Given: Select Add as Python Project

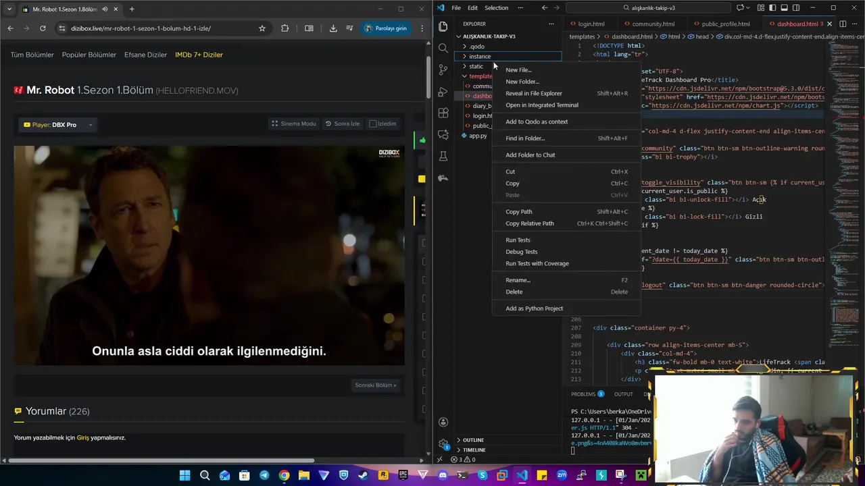Looking at the screenshot, I should pyautogui.click(x=566, y=308).
